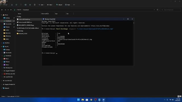Open pinned Downloads in quick access

(8, 21)
